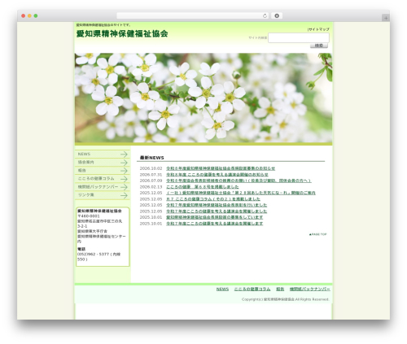
Task: Open the こころの健康 第68号 news link
Action: pyautogui.click(x=203, y=187)
